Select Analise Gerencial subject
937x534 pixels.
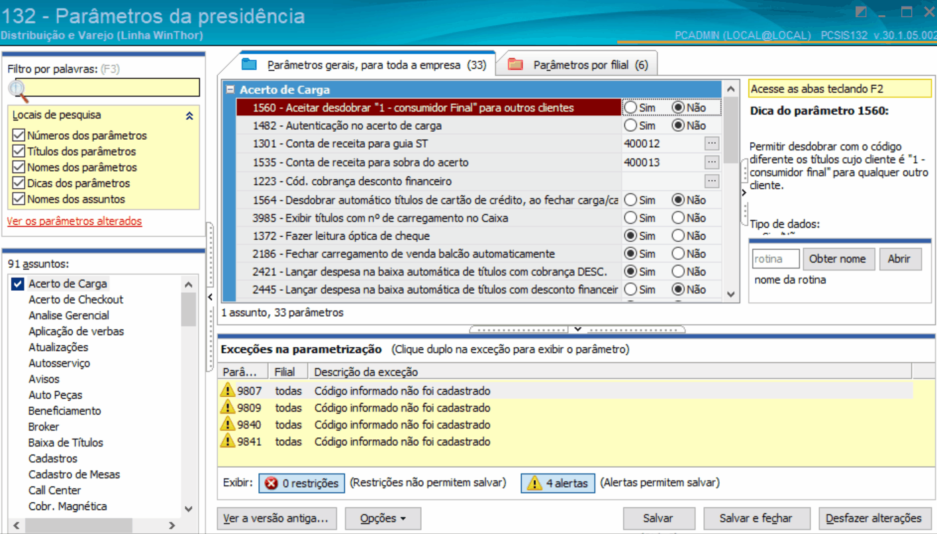point(69,315)
